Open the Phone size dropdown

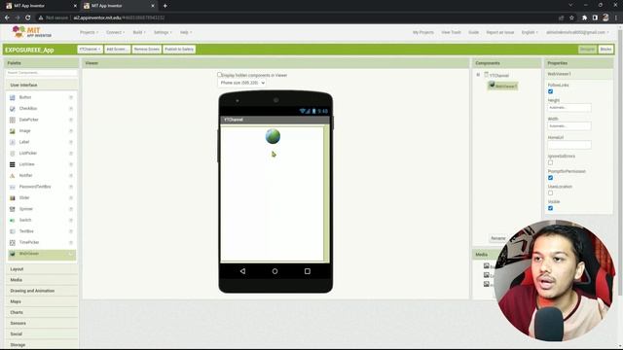tap(241, 83)
